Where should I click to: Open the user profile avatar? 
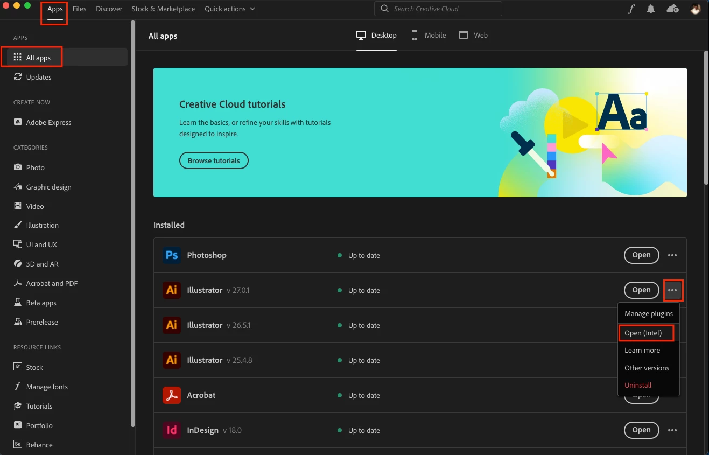click(696, 9)
